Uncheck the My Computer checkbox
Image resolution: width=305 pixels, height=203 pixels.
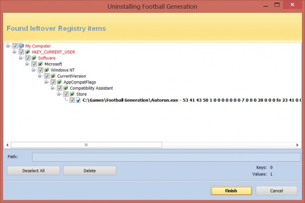tap(15, 46)
